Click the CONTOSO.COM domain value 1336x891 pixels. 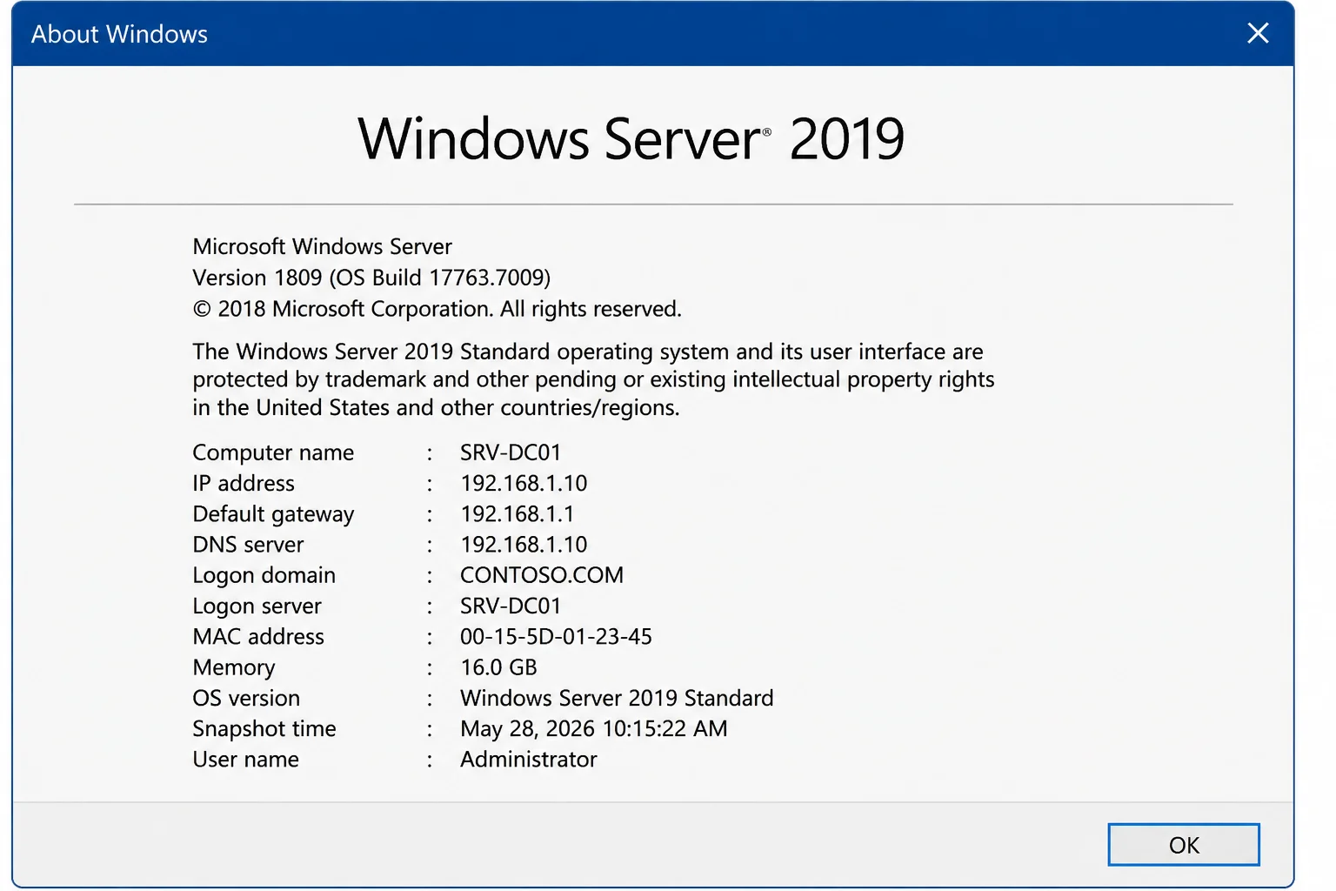(x=542, y=575)
